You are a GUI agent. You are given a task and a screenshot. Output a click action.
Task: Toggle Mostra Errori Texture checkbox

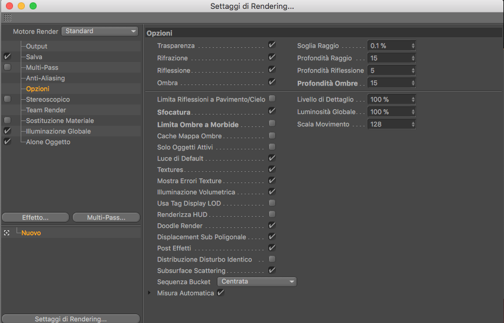[x=272, y=181]
